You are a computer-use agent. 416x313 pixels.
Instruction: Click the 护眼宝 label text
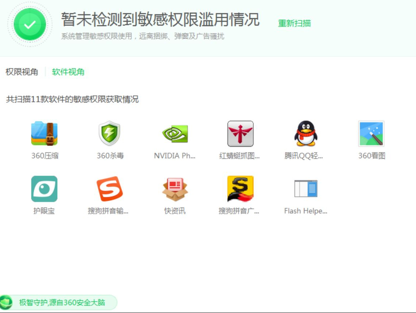click(44, 211)
